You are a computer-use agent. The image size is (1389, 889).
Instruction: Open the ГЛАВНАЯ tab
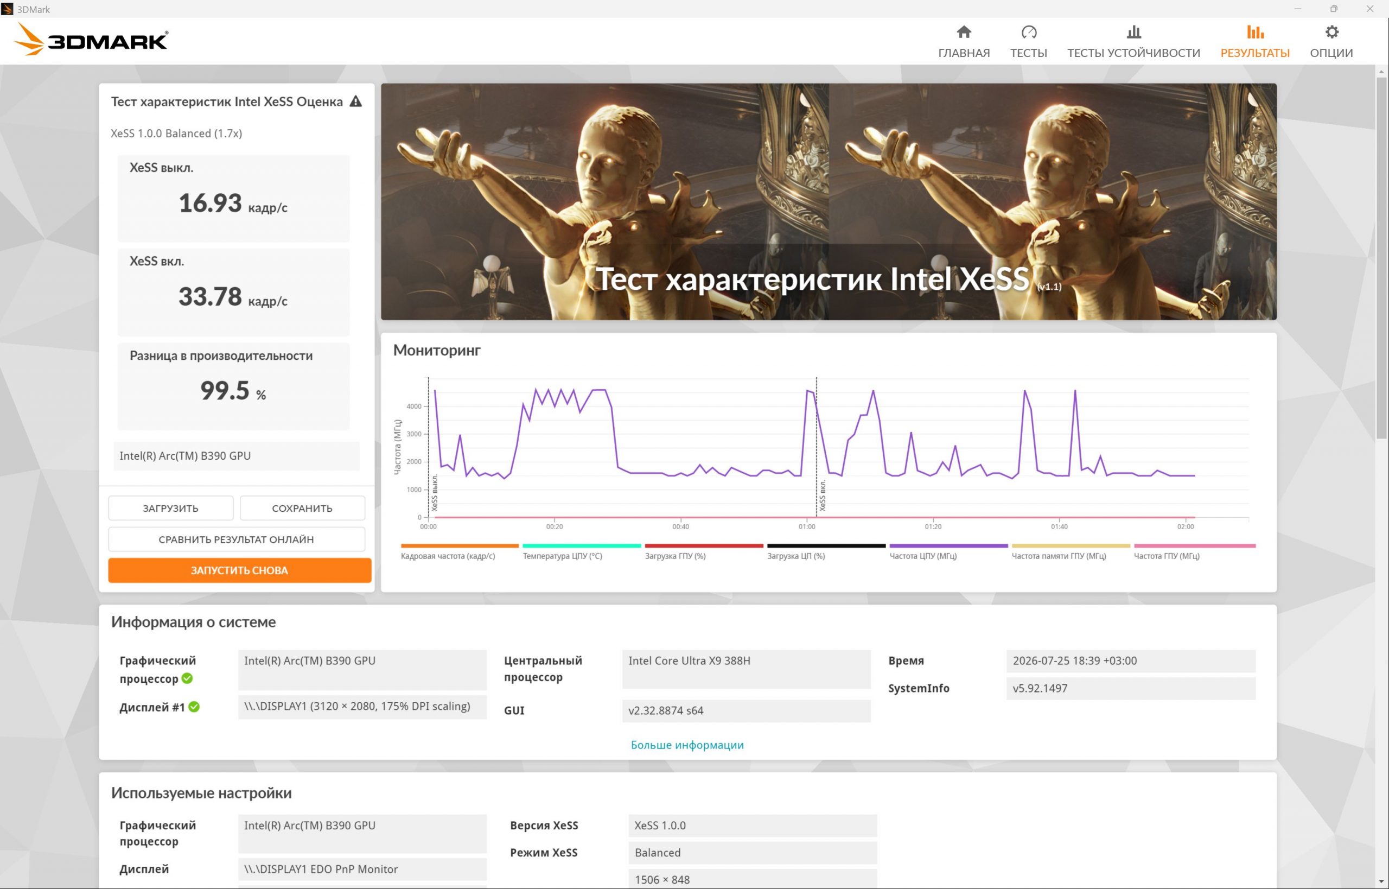(x=964, y=41)
